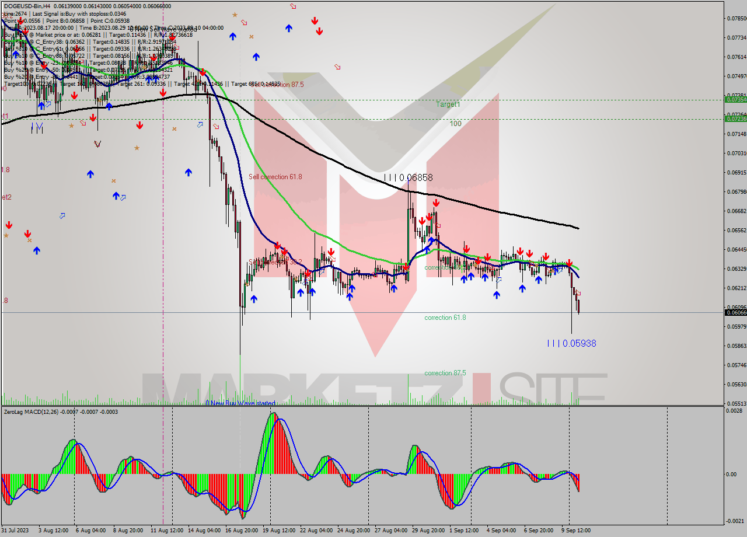
Task: Click the 22 Aug 04:00 time label
Action: pos(316,531)
